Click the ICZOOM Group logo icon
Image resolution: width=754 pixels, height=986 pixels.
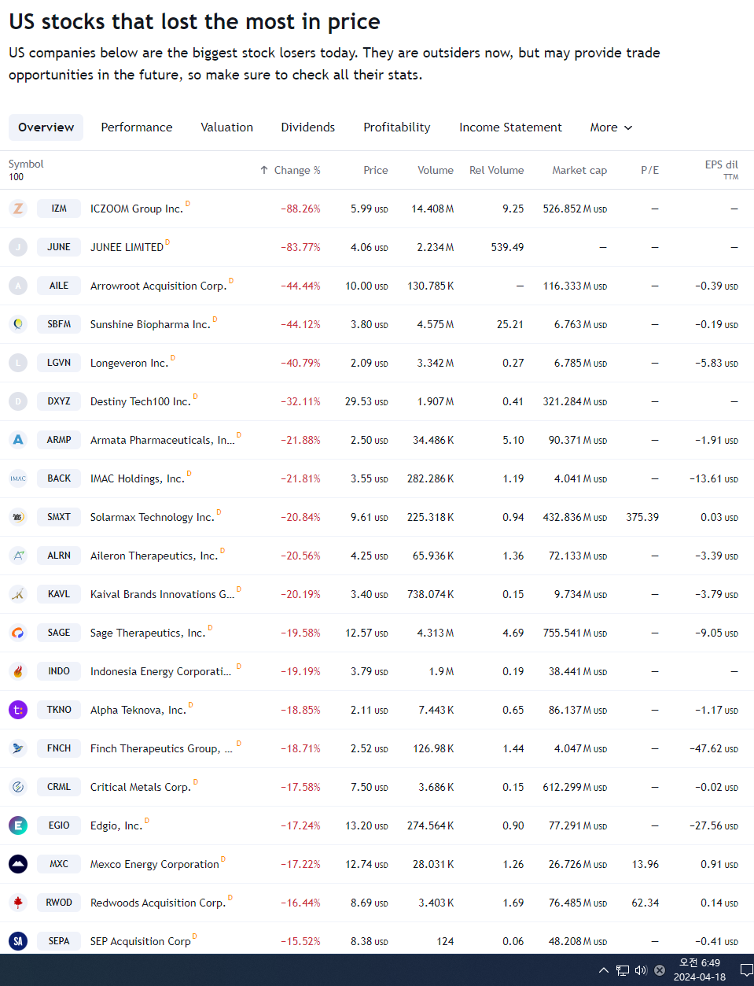pos(18,209)
